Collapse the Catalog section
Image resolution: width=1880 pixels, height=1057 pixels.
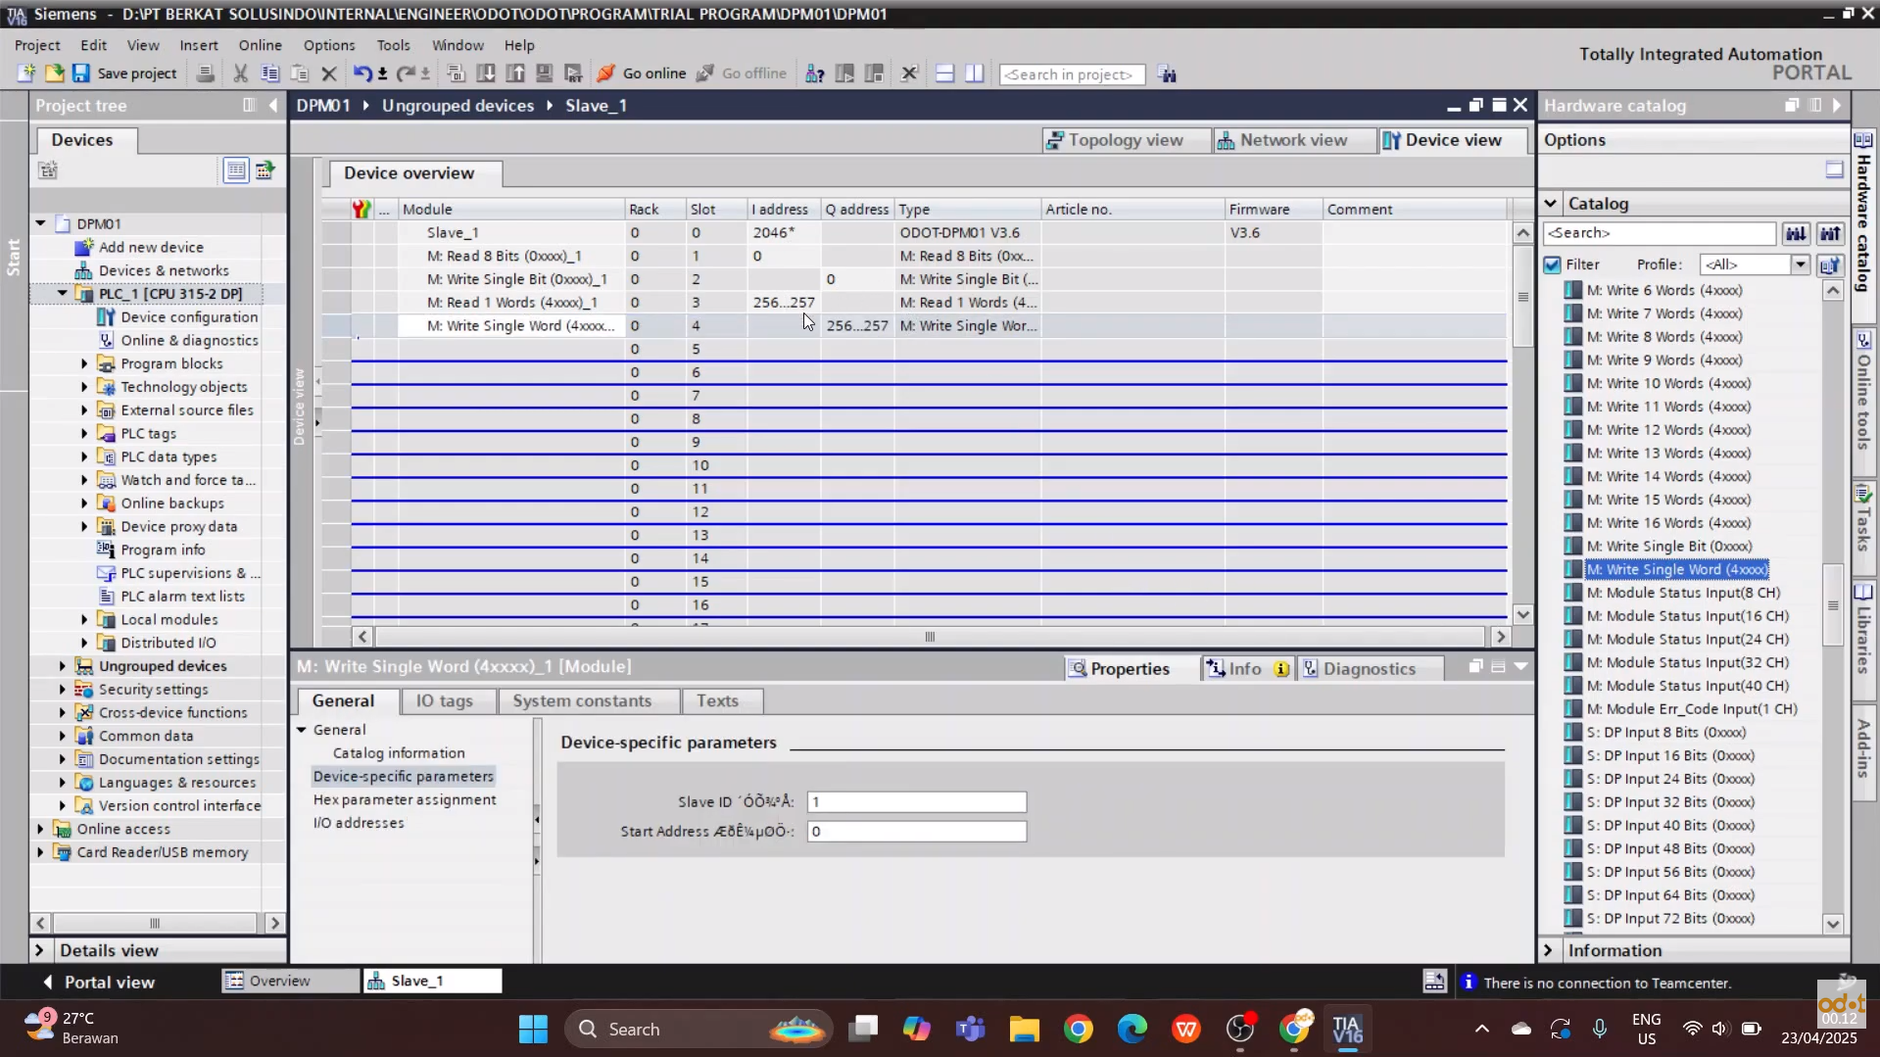[x=1551, y=204]
